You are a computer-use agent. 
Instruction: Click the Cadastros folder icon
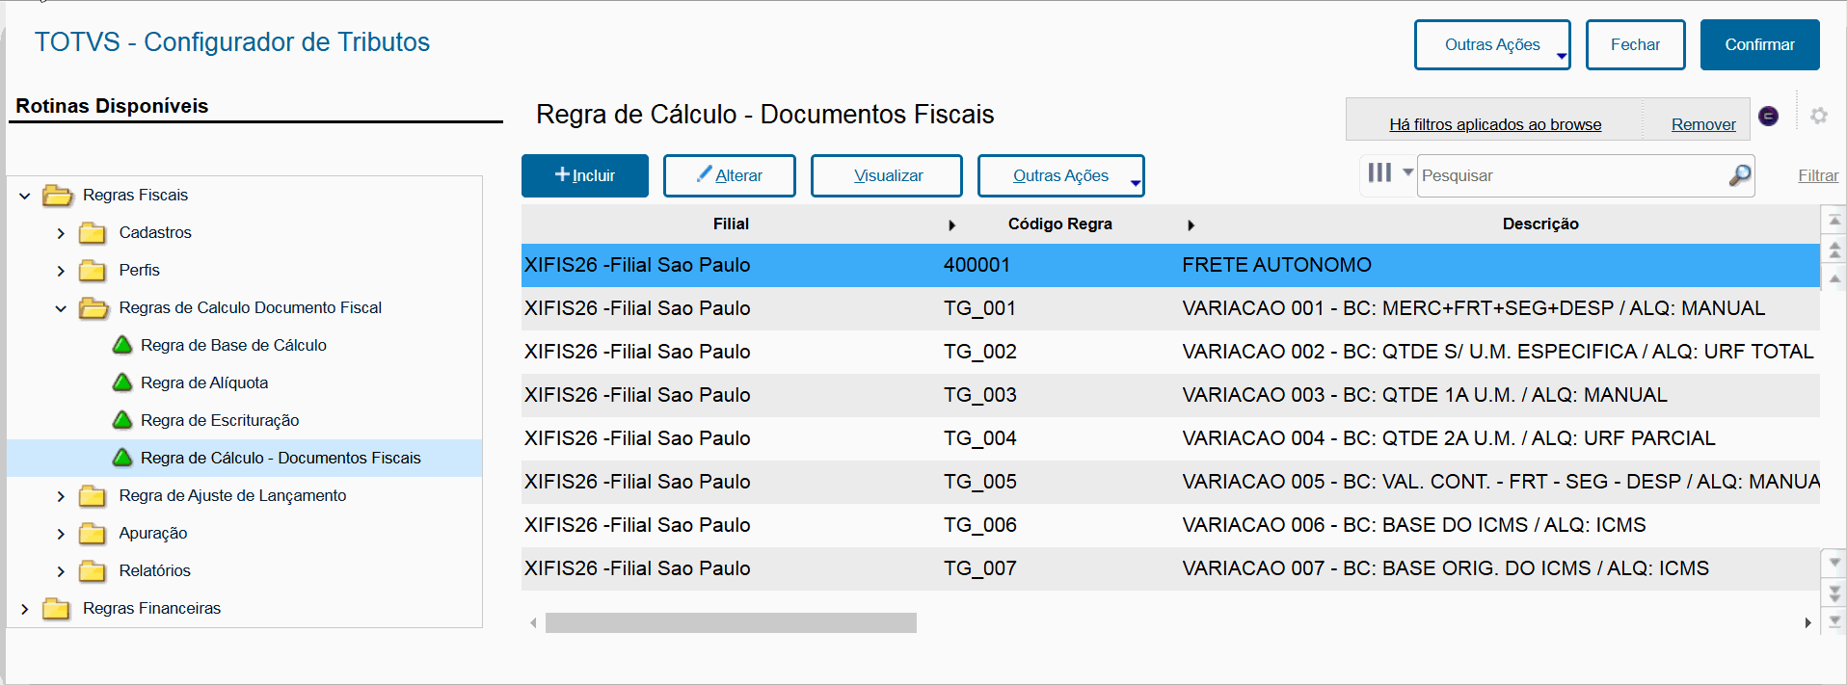pos(93,233)
